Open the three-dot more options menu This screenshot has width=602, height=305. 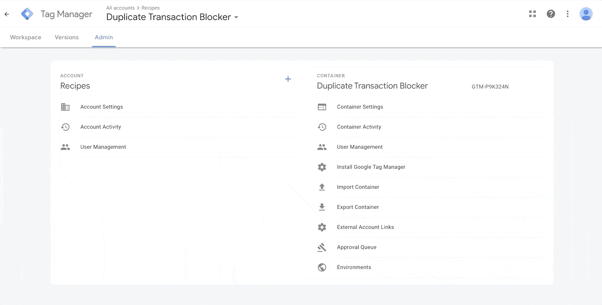[568, 14]
